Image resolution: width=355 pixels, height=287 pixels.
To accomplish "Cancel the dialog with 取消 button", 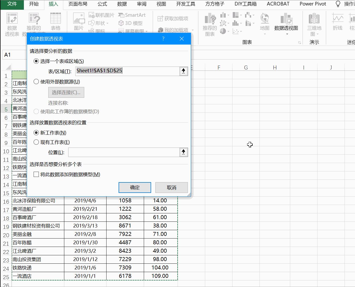I will 171,187.
